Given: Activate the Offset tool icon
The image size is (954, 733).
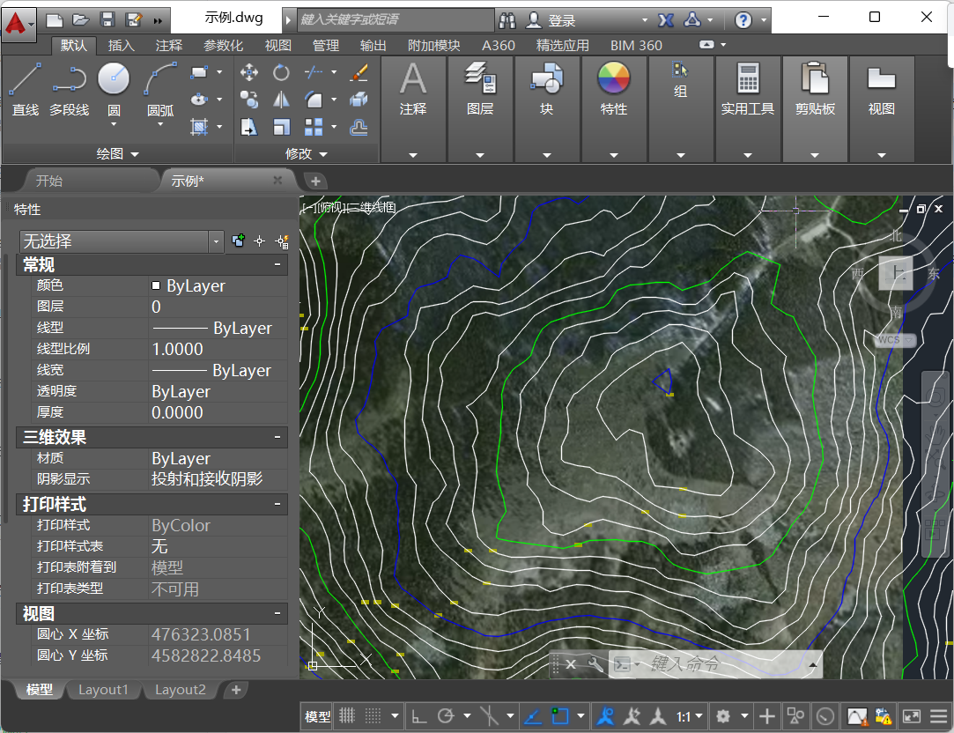Looking at the screenshot, I should pos(359,127).
